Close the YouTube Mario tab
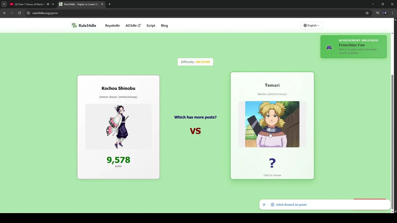 point(53,4)
